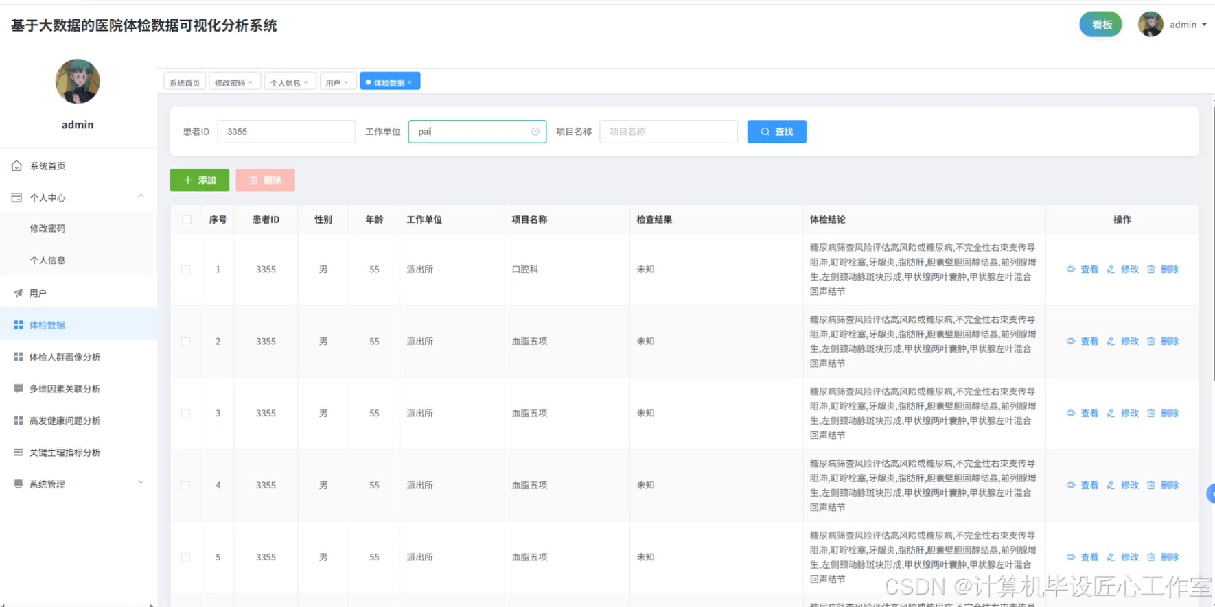Close the 个人信息 tab
This screenshot has width=1215, height=607.
pyautogui.click(x=306, y=82)
